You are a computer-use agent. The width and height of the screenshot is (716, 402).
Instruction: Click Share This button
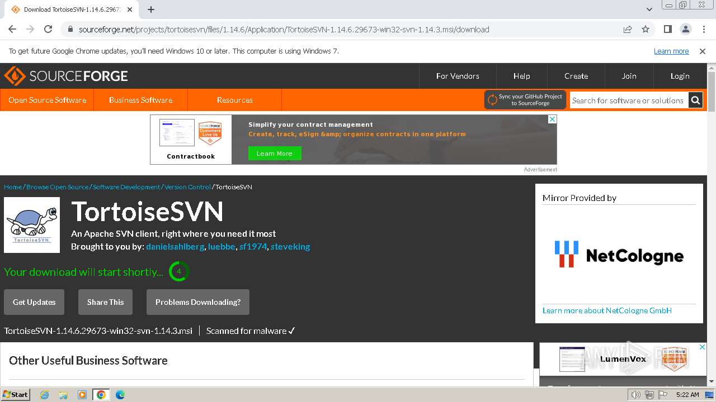[105, 302]
